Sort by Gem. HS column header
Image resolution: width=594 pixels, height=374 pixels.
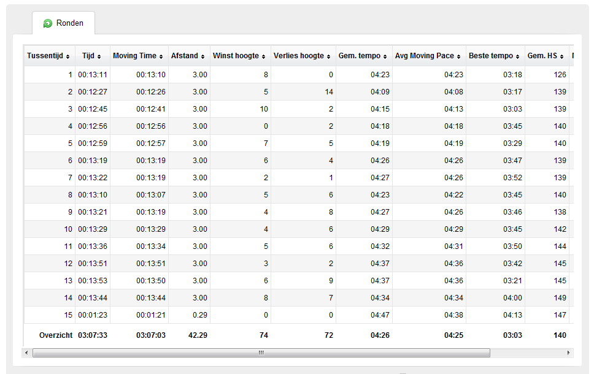[x=547, y=56]
